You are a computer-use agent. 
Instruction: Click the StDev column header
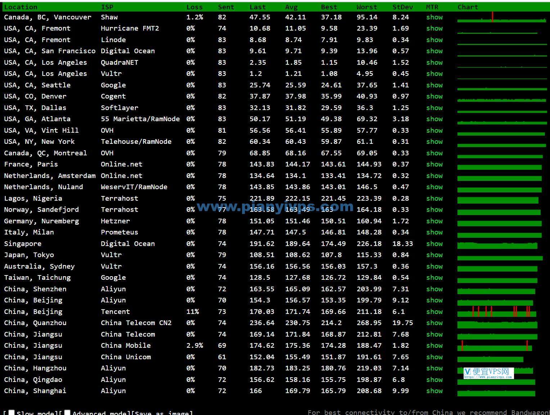tap(403, 7)
